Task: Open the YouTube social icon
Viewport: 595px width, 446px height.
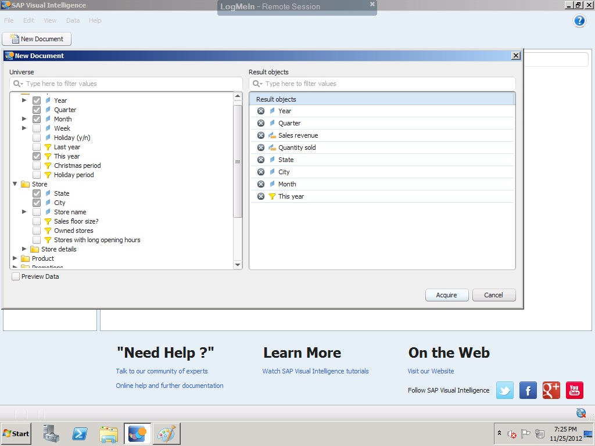Action: [574, 390]
